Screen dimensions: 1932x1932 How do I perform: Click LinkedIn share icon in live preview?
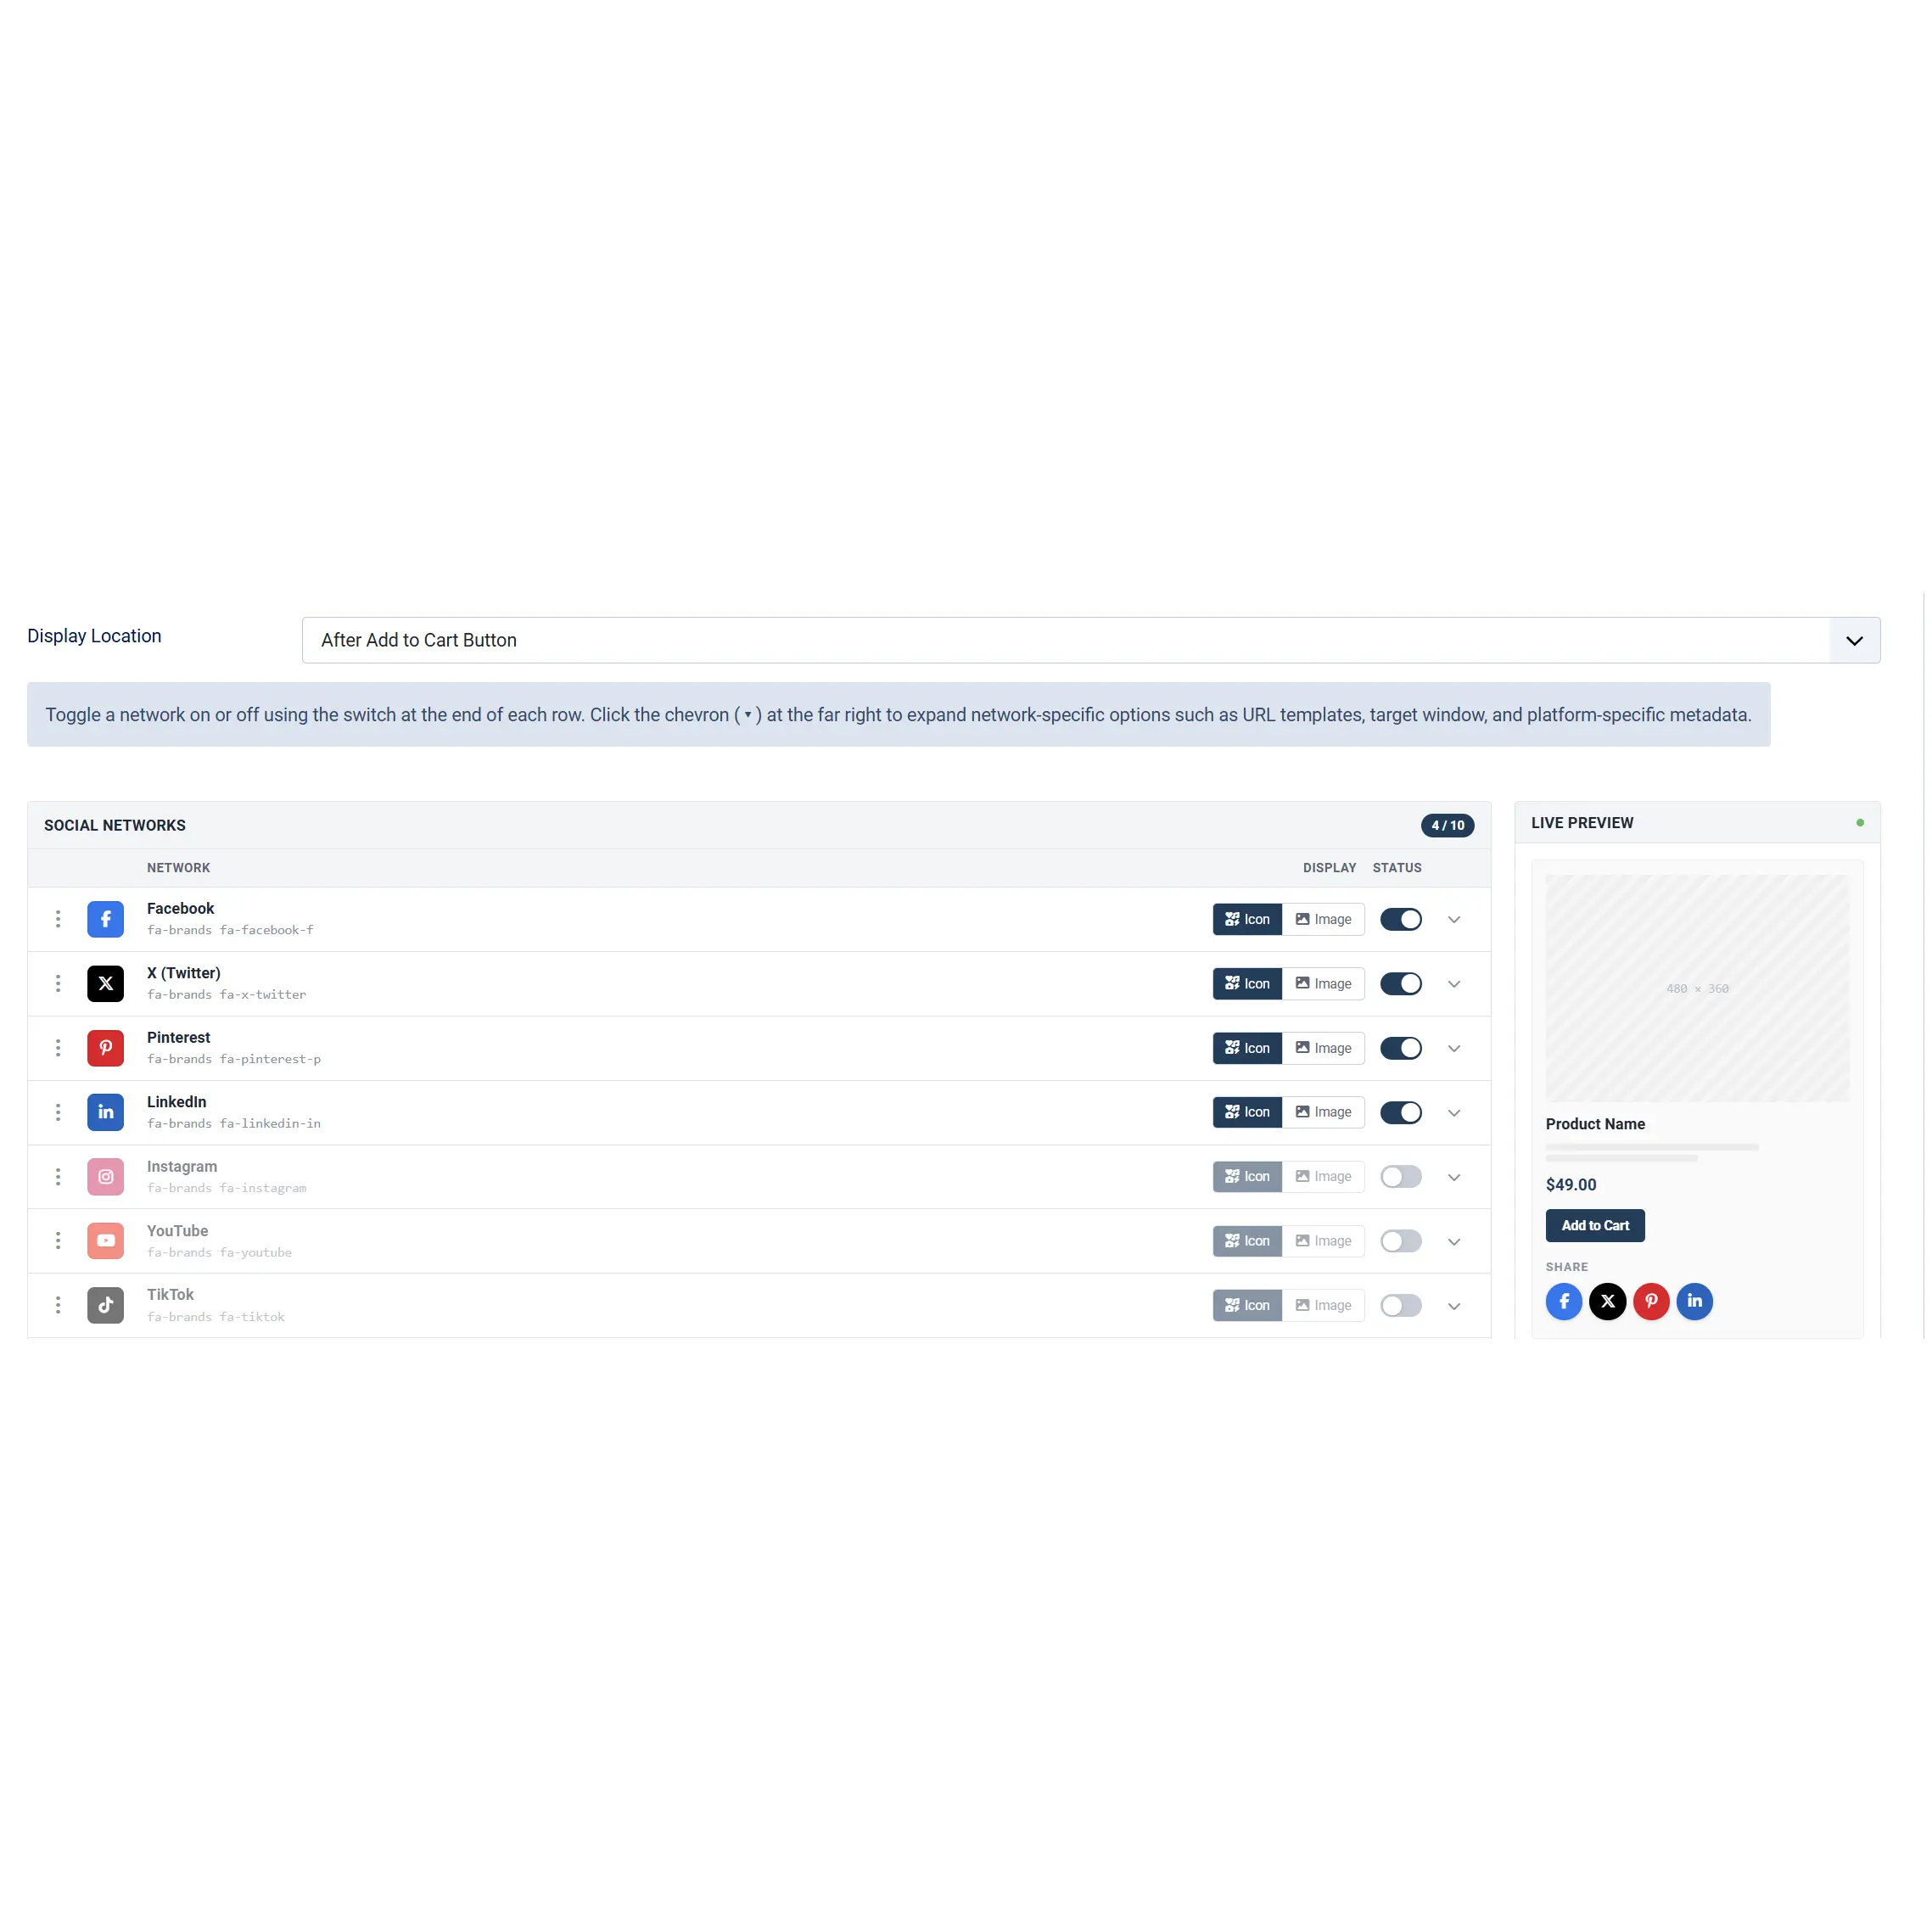click(x=1695, y=1301)
